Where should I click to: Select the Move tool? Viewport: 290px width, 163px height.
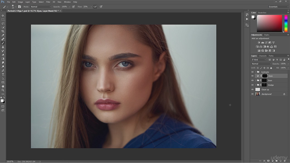(x=3, y=16)
